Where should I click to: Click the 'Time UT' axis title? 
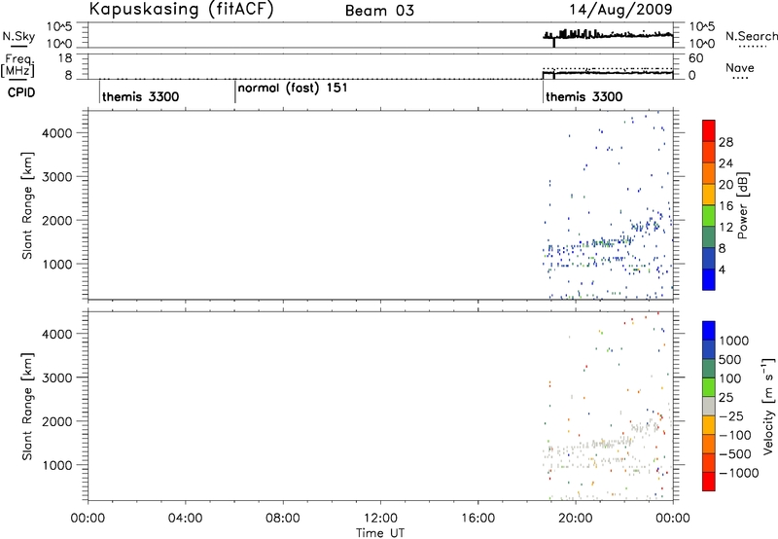380,533
